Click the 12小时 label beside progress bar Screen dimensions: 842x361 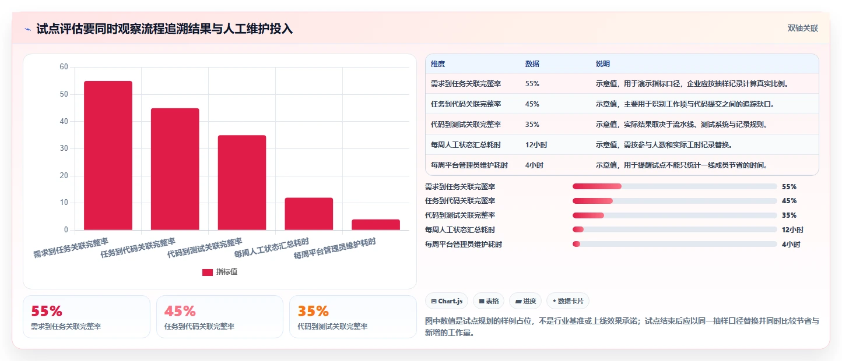click(x=792, y=230)
